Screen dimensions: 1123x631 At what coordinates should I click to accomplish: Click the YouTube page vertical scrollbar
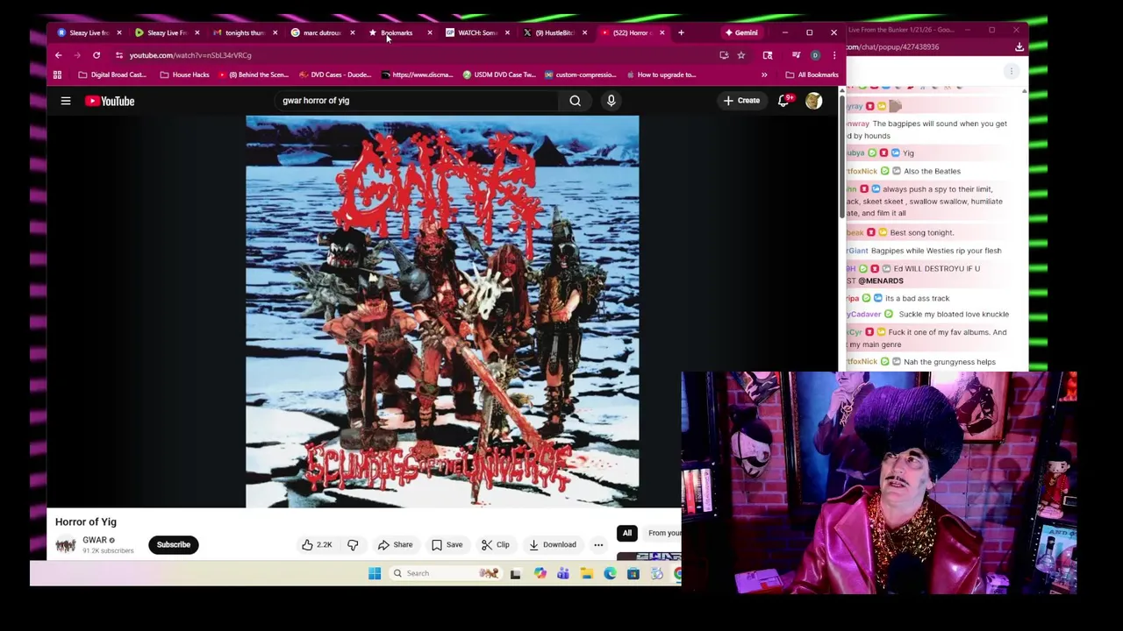point(842,158)
